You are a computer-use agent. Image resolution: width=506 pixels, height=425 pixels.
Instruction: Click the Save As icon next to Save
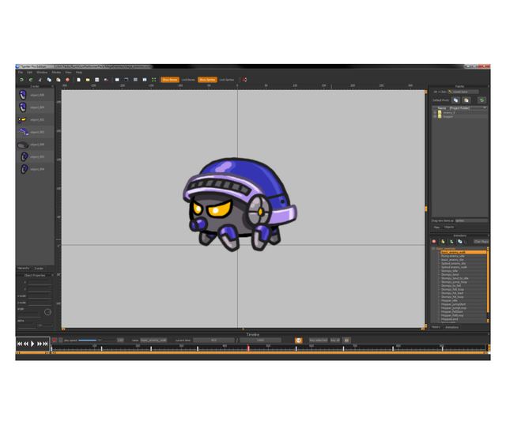[106, 80]
